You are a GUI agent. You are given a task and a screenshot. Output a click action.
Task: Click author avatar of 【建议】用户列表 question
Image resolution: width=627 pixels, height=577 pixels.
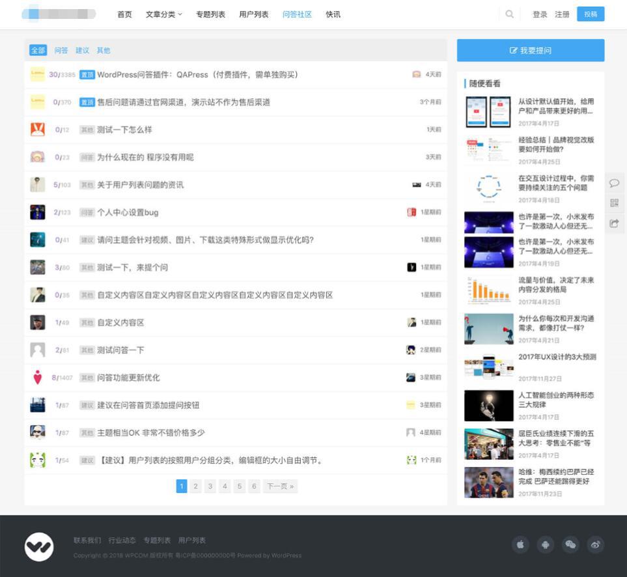click(38, 460)
